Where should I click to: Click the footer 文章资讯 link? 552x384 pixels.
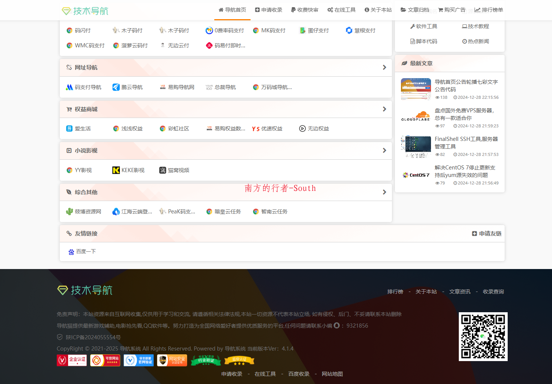click(460, 292)
